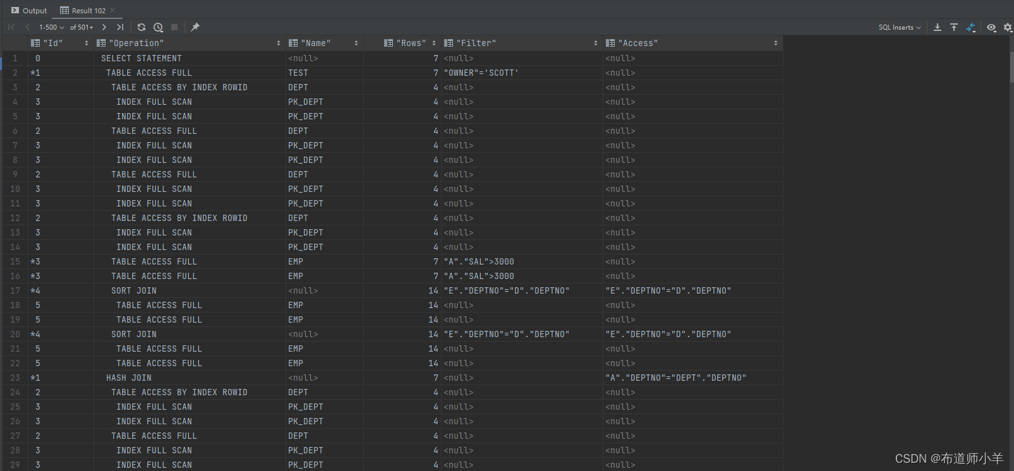Click the "Access" column table icon
1014x471 pixels.
(x=610, y=43)
